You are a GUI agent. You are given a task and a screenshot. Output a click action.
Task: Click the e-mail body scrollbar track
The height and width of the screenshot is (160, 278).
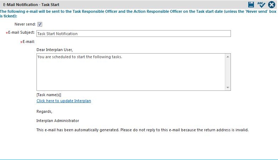pos(228,72)
